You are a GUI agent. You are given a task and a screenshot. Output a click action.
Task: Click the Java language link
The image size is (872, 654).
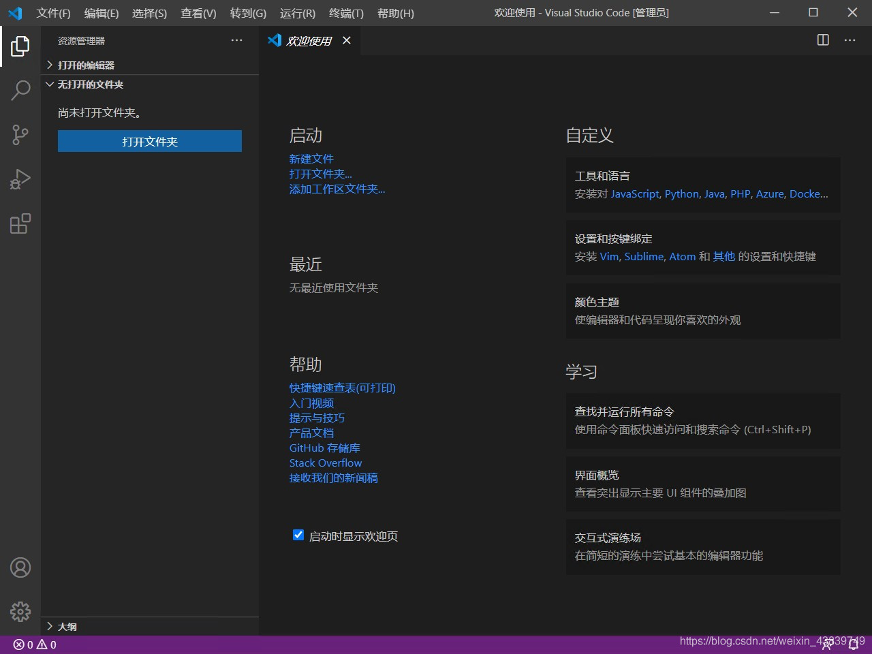pos(715,193)
